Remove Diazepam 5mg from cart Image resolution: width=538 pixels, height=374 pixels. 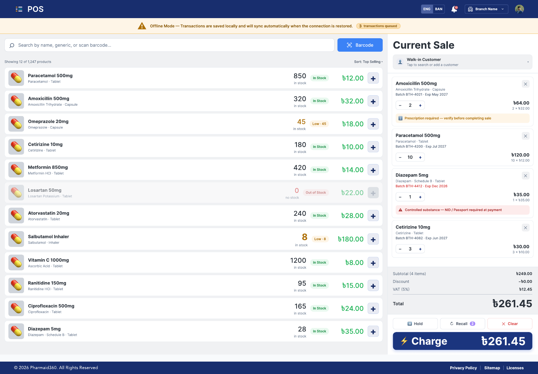[525, 176]
